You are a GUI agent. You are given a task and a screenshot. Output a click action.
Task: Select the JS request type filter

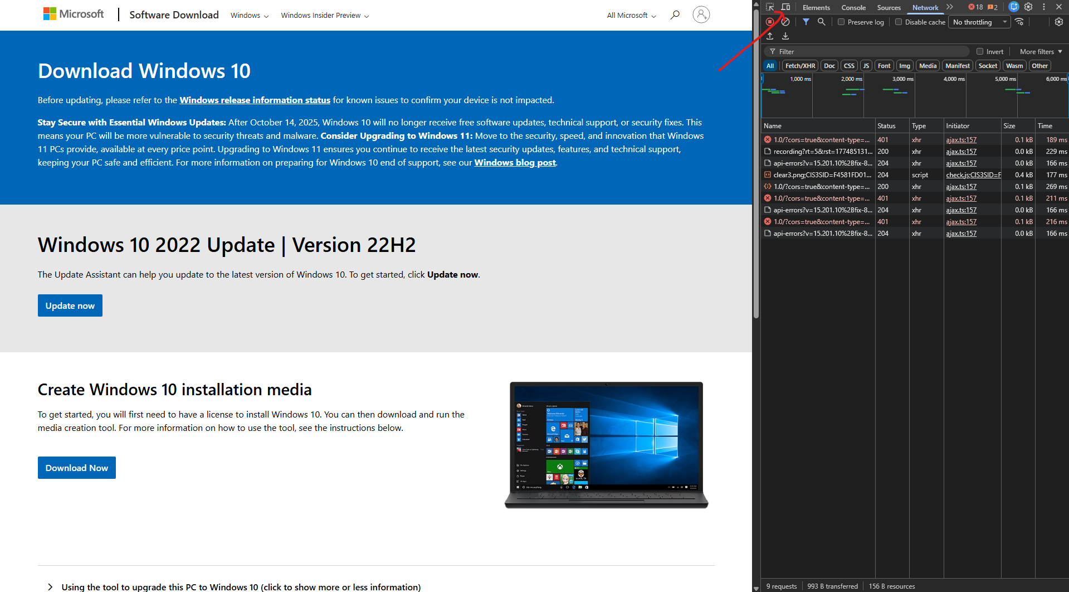pyautogui.click(x=866, y=66)
